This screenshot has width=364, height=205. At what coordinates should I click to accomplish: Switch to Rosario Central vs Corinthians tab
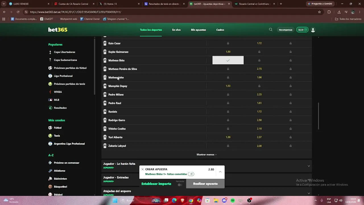[255, 4]
